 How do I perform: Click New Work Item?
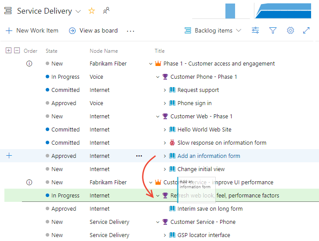(32, 30)
